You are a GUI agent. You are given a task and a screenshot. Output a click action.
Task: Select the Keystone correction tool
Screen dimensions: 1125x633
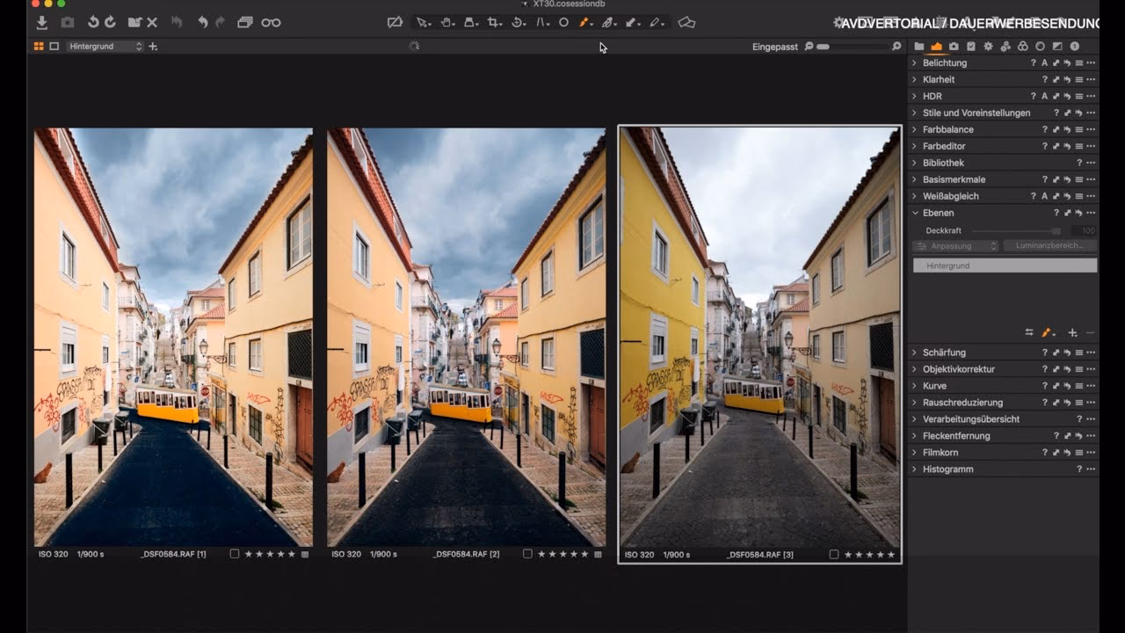click(x=541, y=22)
